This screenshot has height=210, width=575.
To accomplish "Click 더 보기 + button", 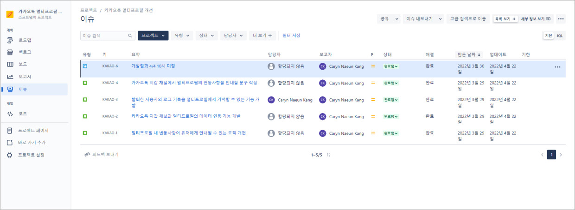I will 262,36.
